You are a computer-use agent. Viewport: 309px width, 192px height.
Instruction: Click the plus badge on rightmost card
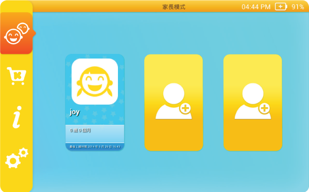point(264,108)
